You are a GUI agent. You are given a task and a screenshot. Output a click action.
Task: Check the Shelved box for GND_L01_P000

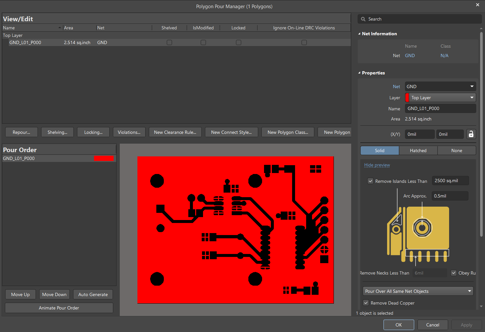pyautogui.click(x=169, y=42)
